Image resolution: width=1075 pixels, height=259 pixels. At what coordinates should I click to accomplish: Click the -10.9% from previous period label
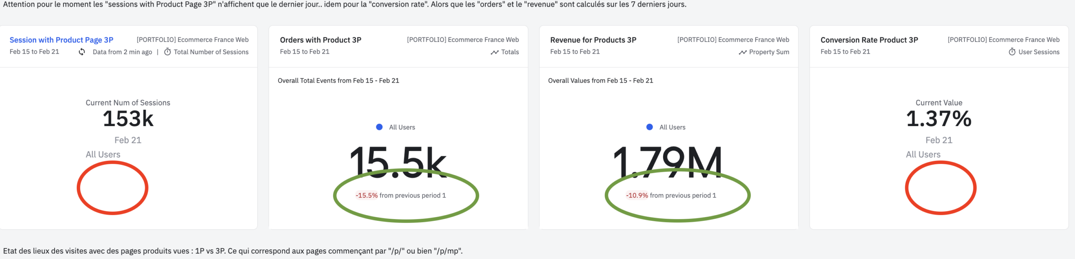point(671,195)
